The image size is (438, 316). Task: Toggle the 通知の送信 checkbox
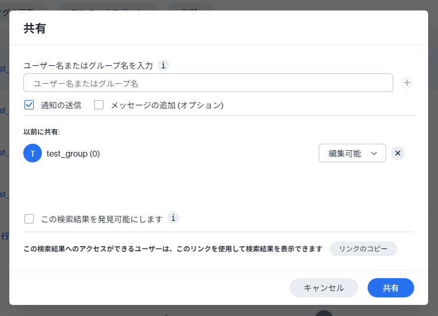tap(29, 105)
